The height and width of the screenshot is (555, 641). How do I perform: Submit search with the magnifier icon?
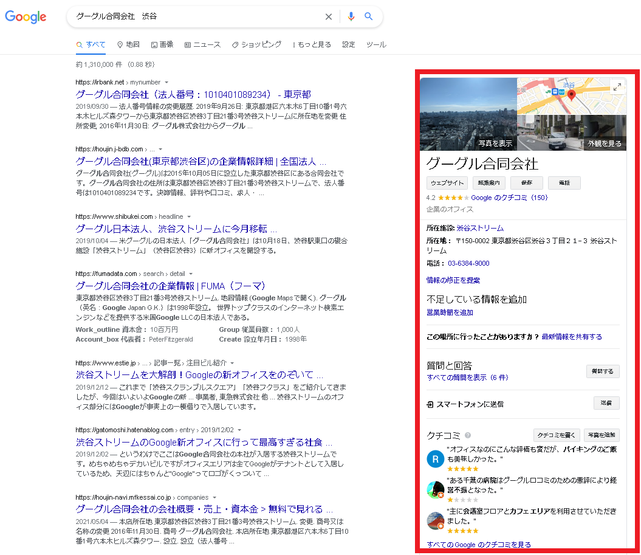coord(368,16)
